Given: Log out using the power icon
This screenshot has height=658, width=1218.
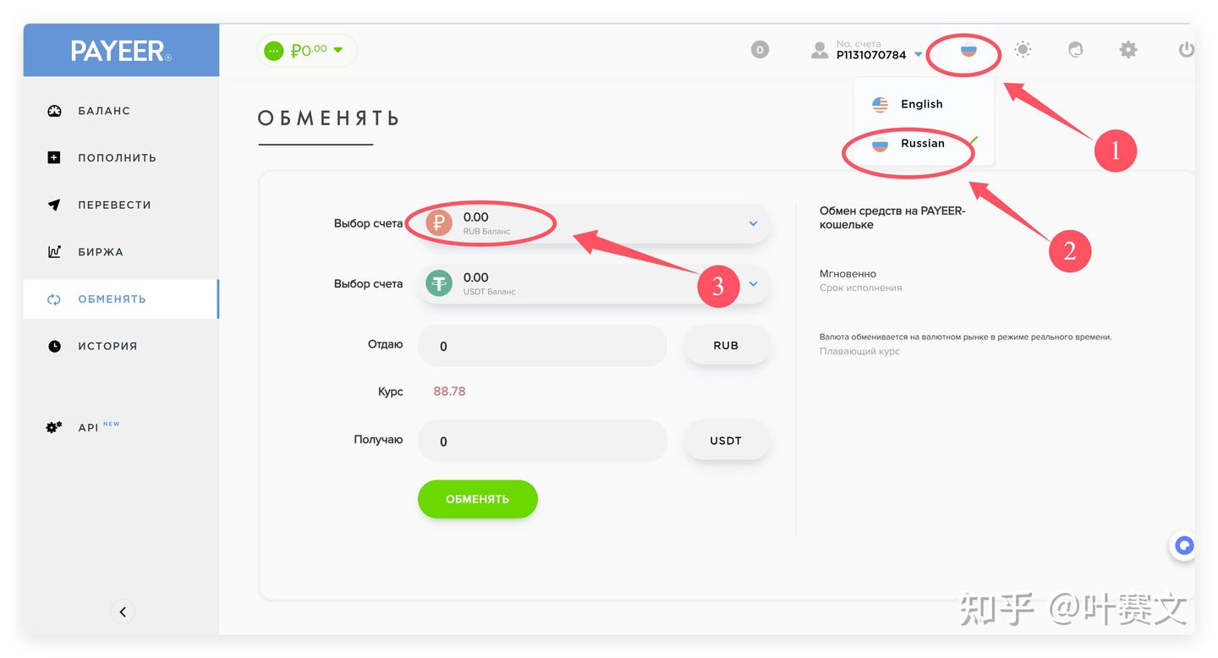Looking at the screenshot, I should (x=1186, y=49).
